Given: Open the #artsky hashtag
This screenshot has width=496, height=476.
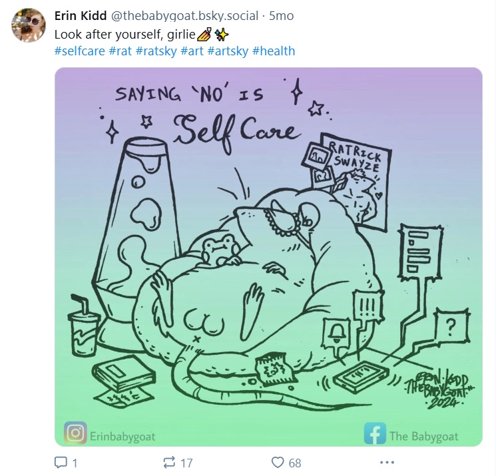Looking at the screenshot, I should tap(228, 51).
